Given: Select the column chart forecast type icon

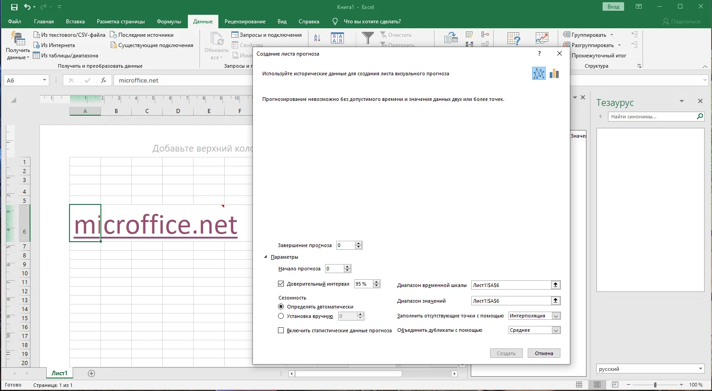Looking at the screenshot, I should pos(554,74).
